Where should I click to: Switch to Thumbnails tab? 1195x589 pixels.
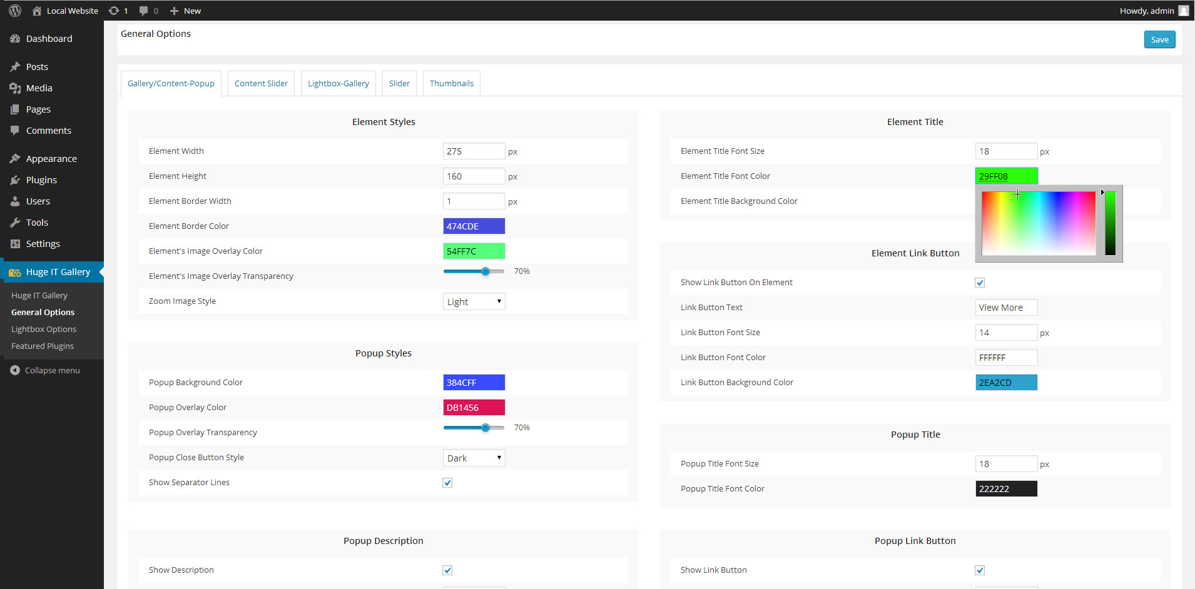pyautogui.click(x=452, y=83)
